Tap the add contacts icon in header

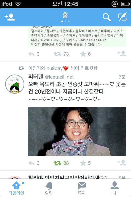click(10, 17)
